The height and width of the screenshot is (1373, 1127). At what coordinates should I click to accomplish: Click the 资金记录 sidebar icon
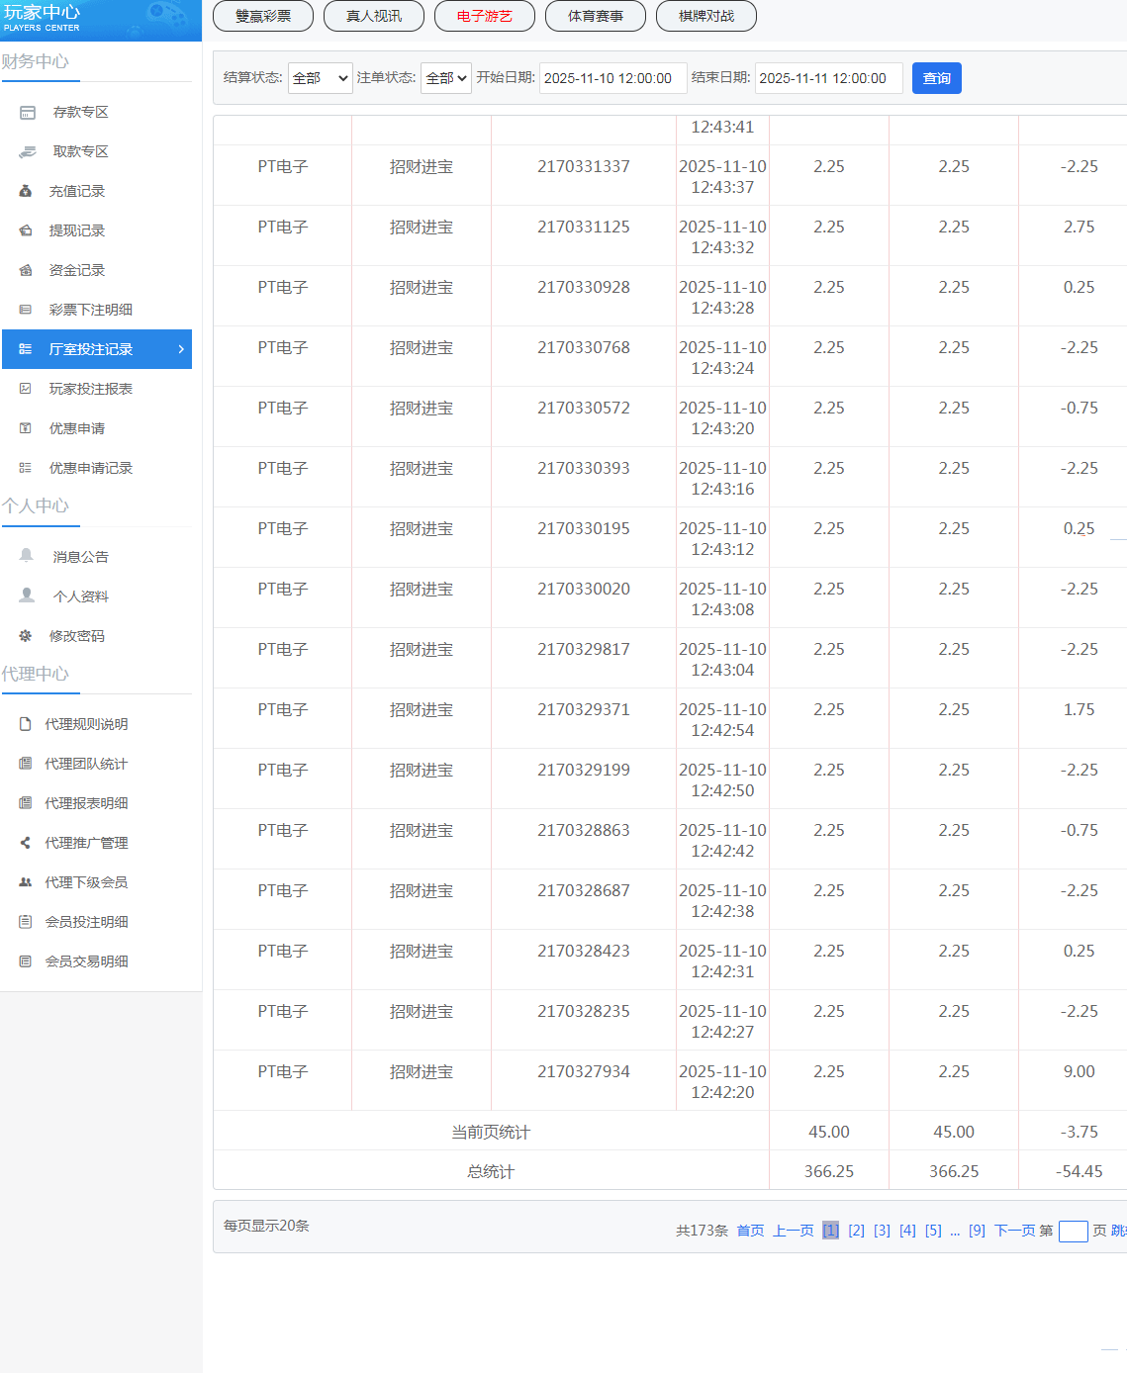pyautogui.click(x=26, y=270)
